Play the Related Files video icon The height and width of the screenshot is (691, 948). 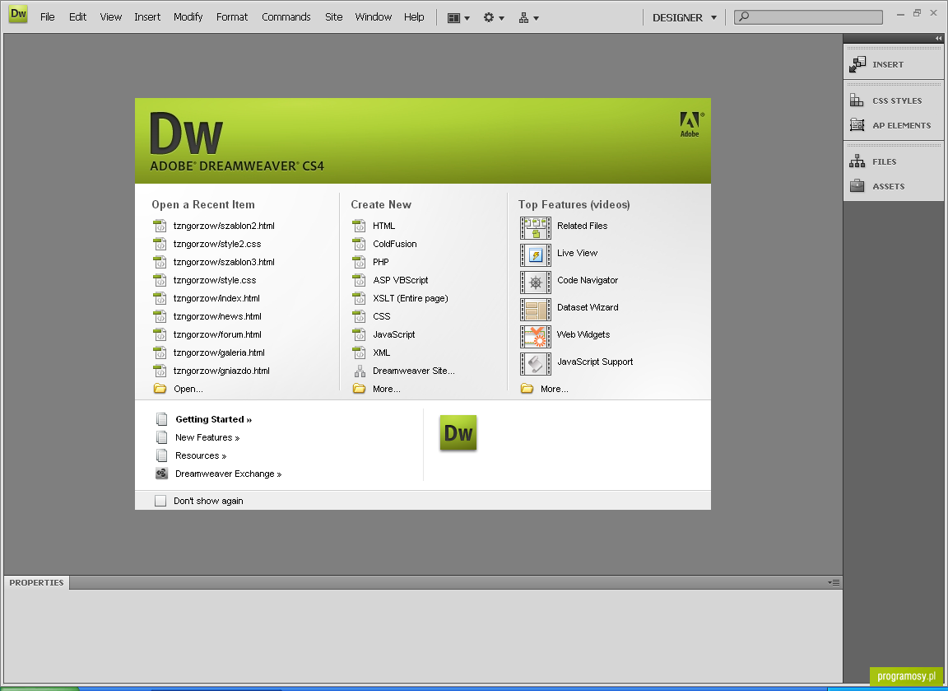pos(536,228)
